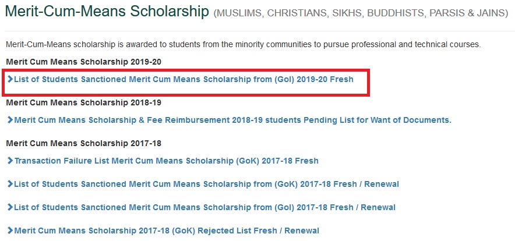515x241 pixels.
Task: Click the horizontal divider line under the title
Action: 257,31
